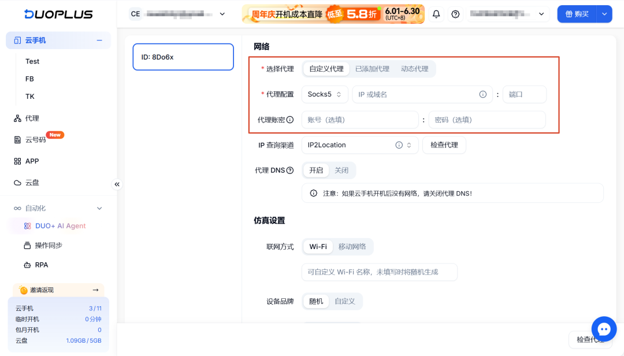Viewport: 624px width, 356px height.
Task: Click the 云盘 1.09GB/5GB usage row
Action: point(58,340)
